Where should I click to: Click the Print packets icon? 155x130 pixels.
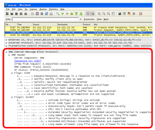[x=51, y=14]
